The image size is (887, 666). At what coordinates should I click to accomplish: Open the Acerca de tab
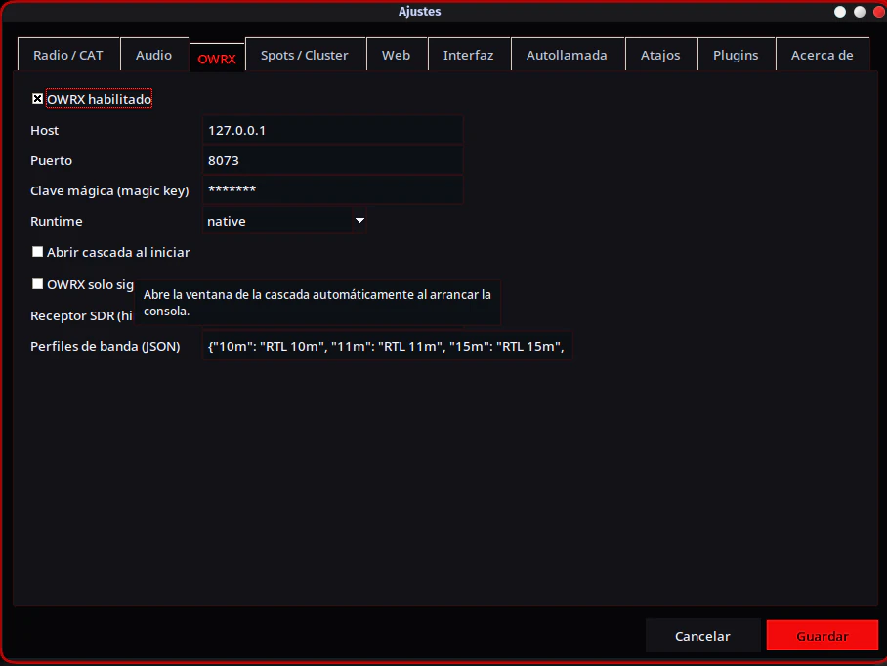click(x=822, y=55)
